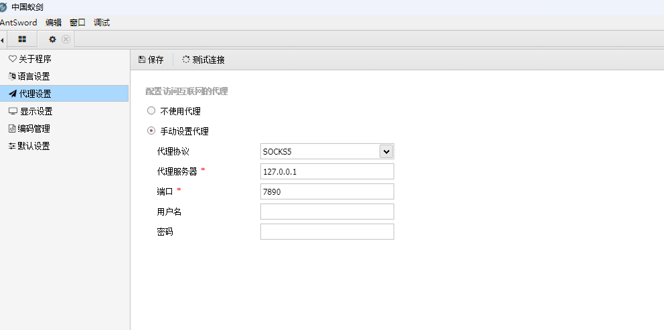This screenshot has width=664, height=330.
Task: Select 代理设置 proxy settings item
Action: pos(35,94)
